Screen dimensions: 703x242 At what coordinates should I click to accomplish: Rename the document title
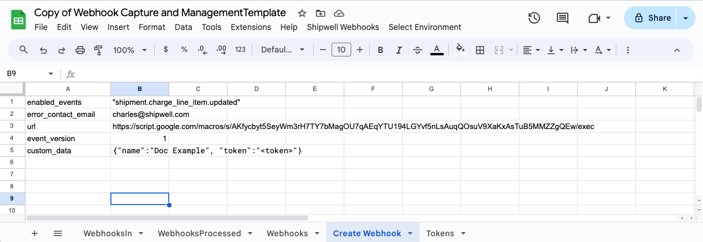point(160,13)
